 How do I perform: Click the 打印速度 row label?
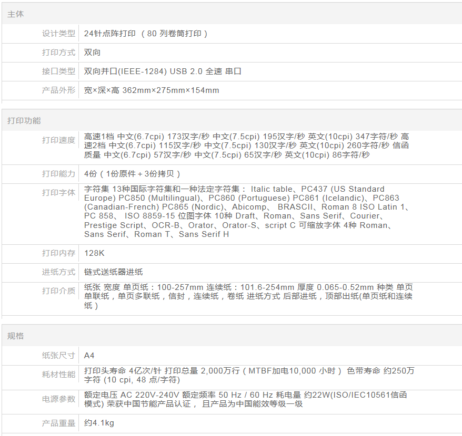tap(58, 140)
